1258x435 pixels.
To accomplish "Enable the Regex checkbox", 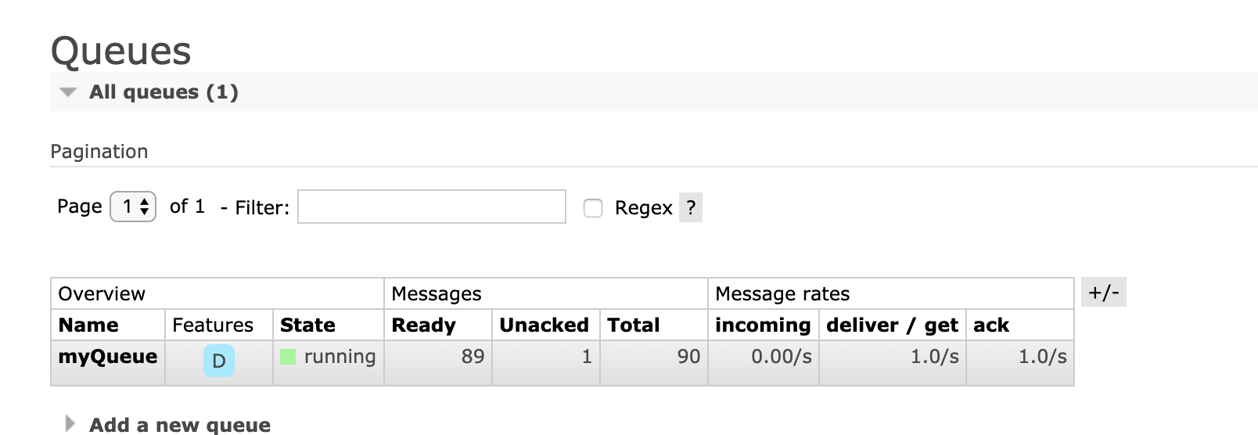I will tap(593, 207).
